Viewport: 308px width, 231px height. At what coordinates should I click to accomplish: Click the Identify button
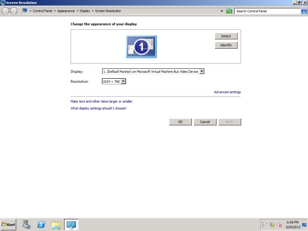pyautogui.click(x=226, y=45)
